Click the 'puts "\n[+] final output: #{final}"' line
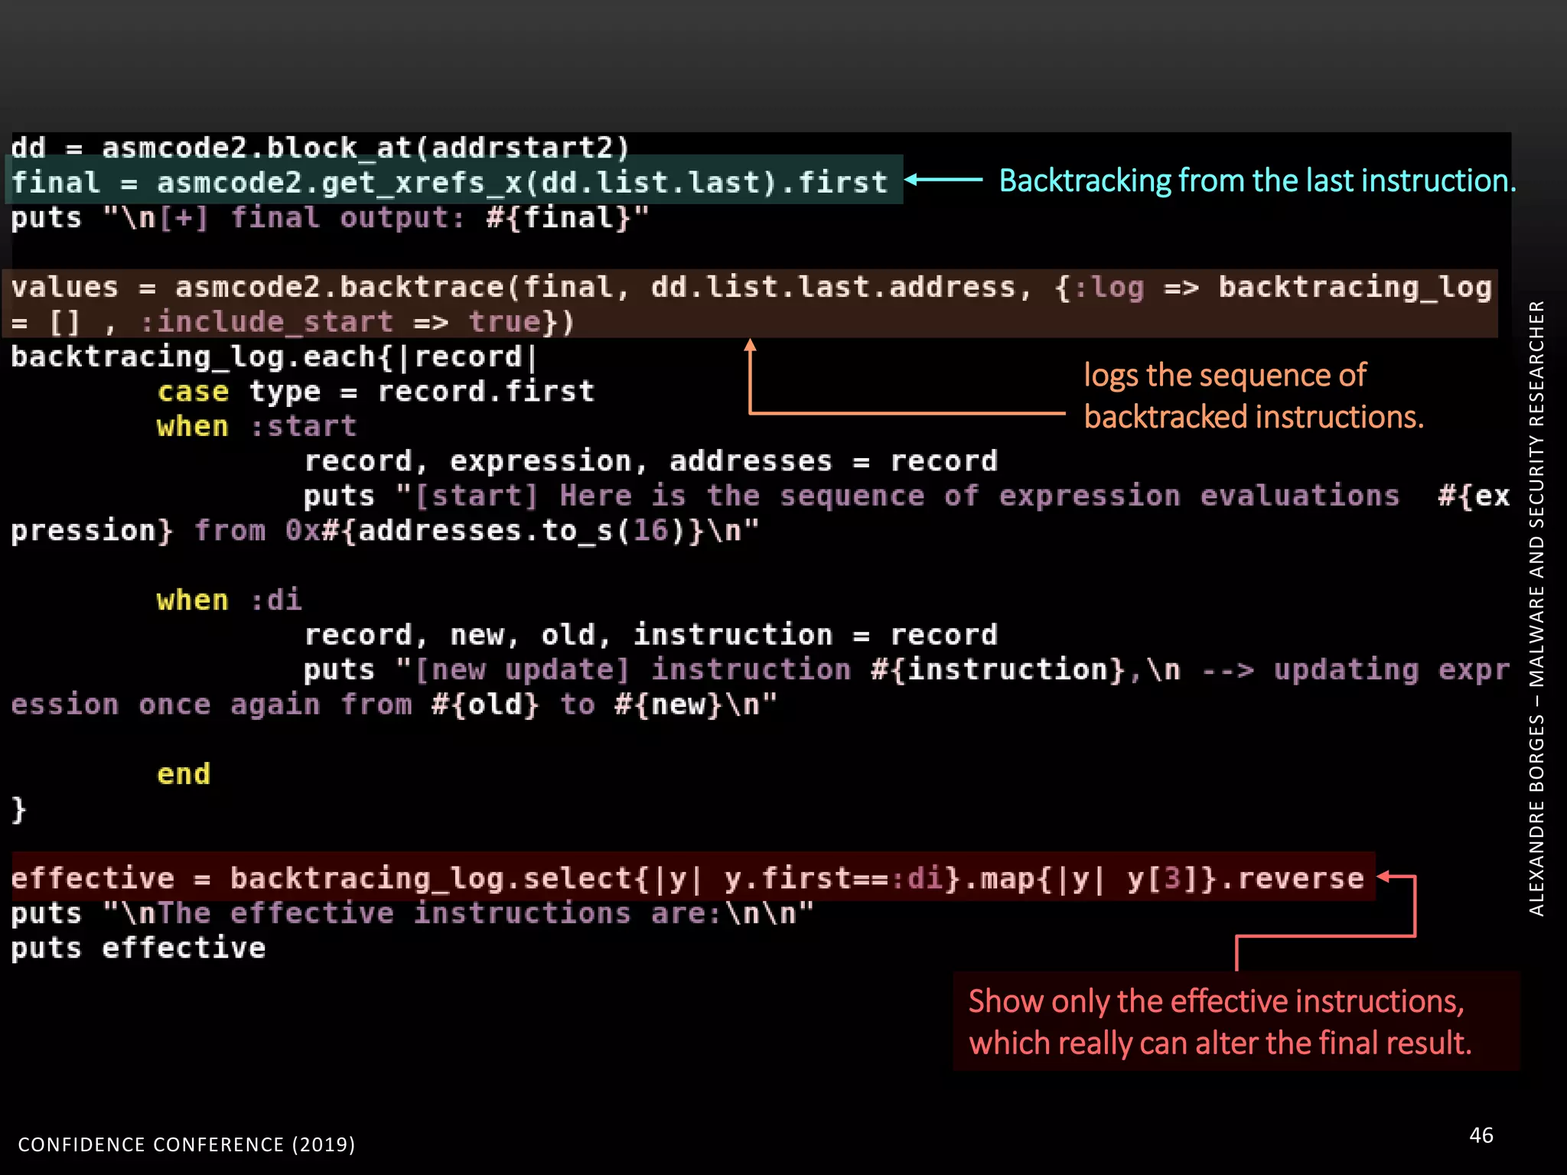The image size is (1567, 1175). [330, 218]
